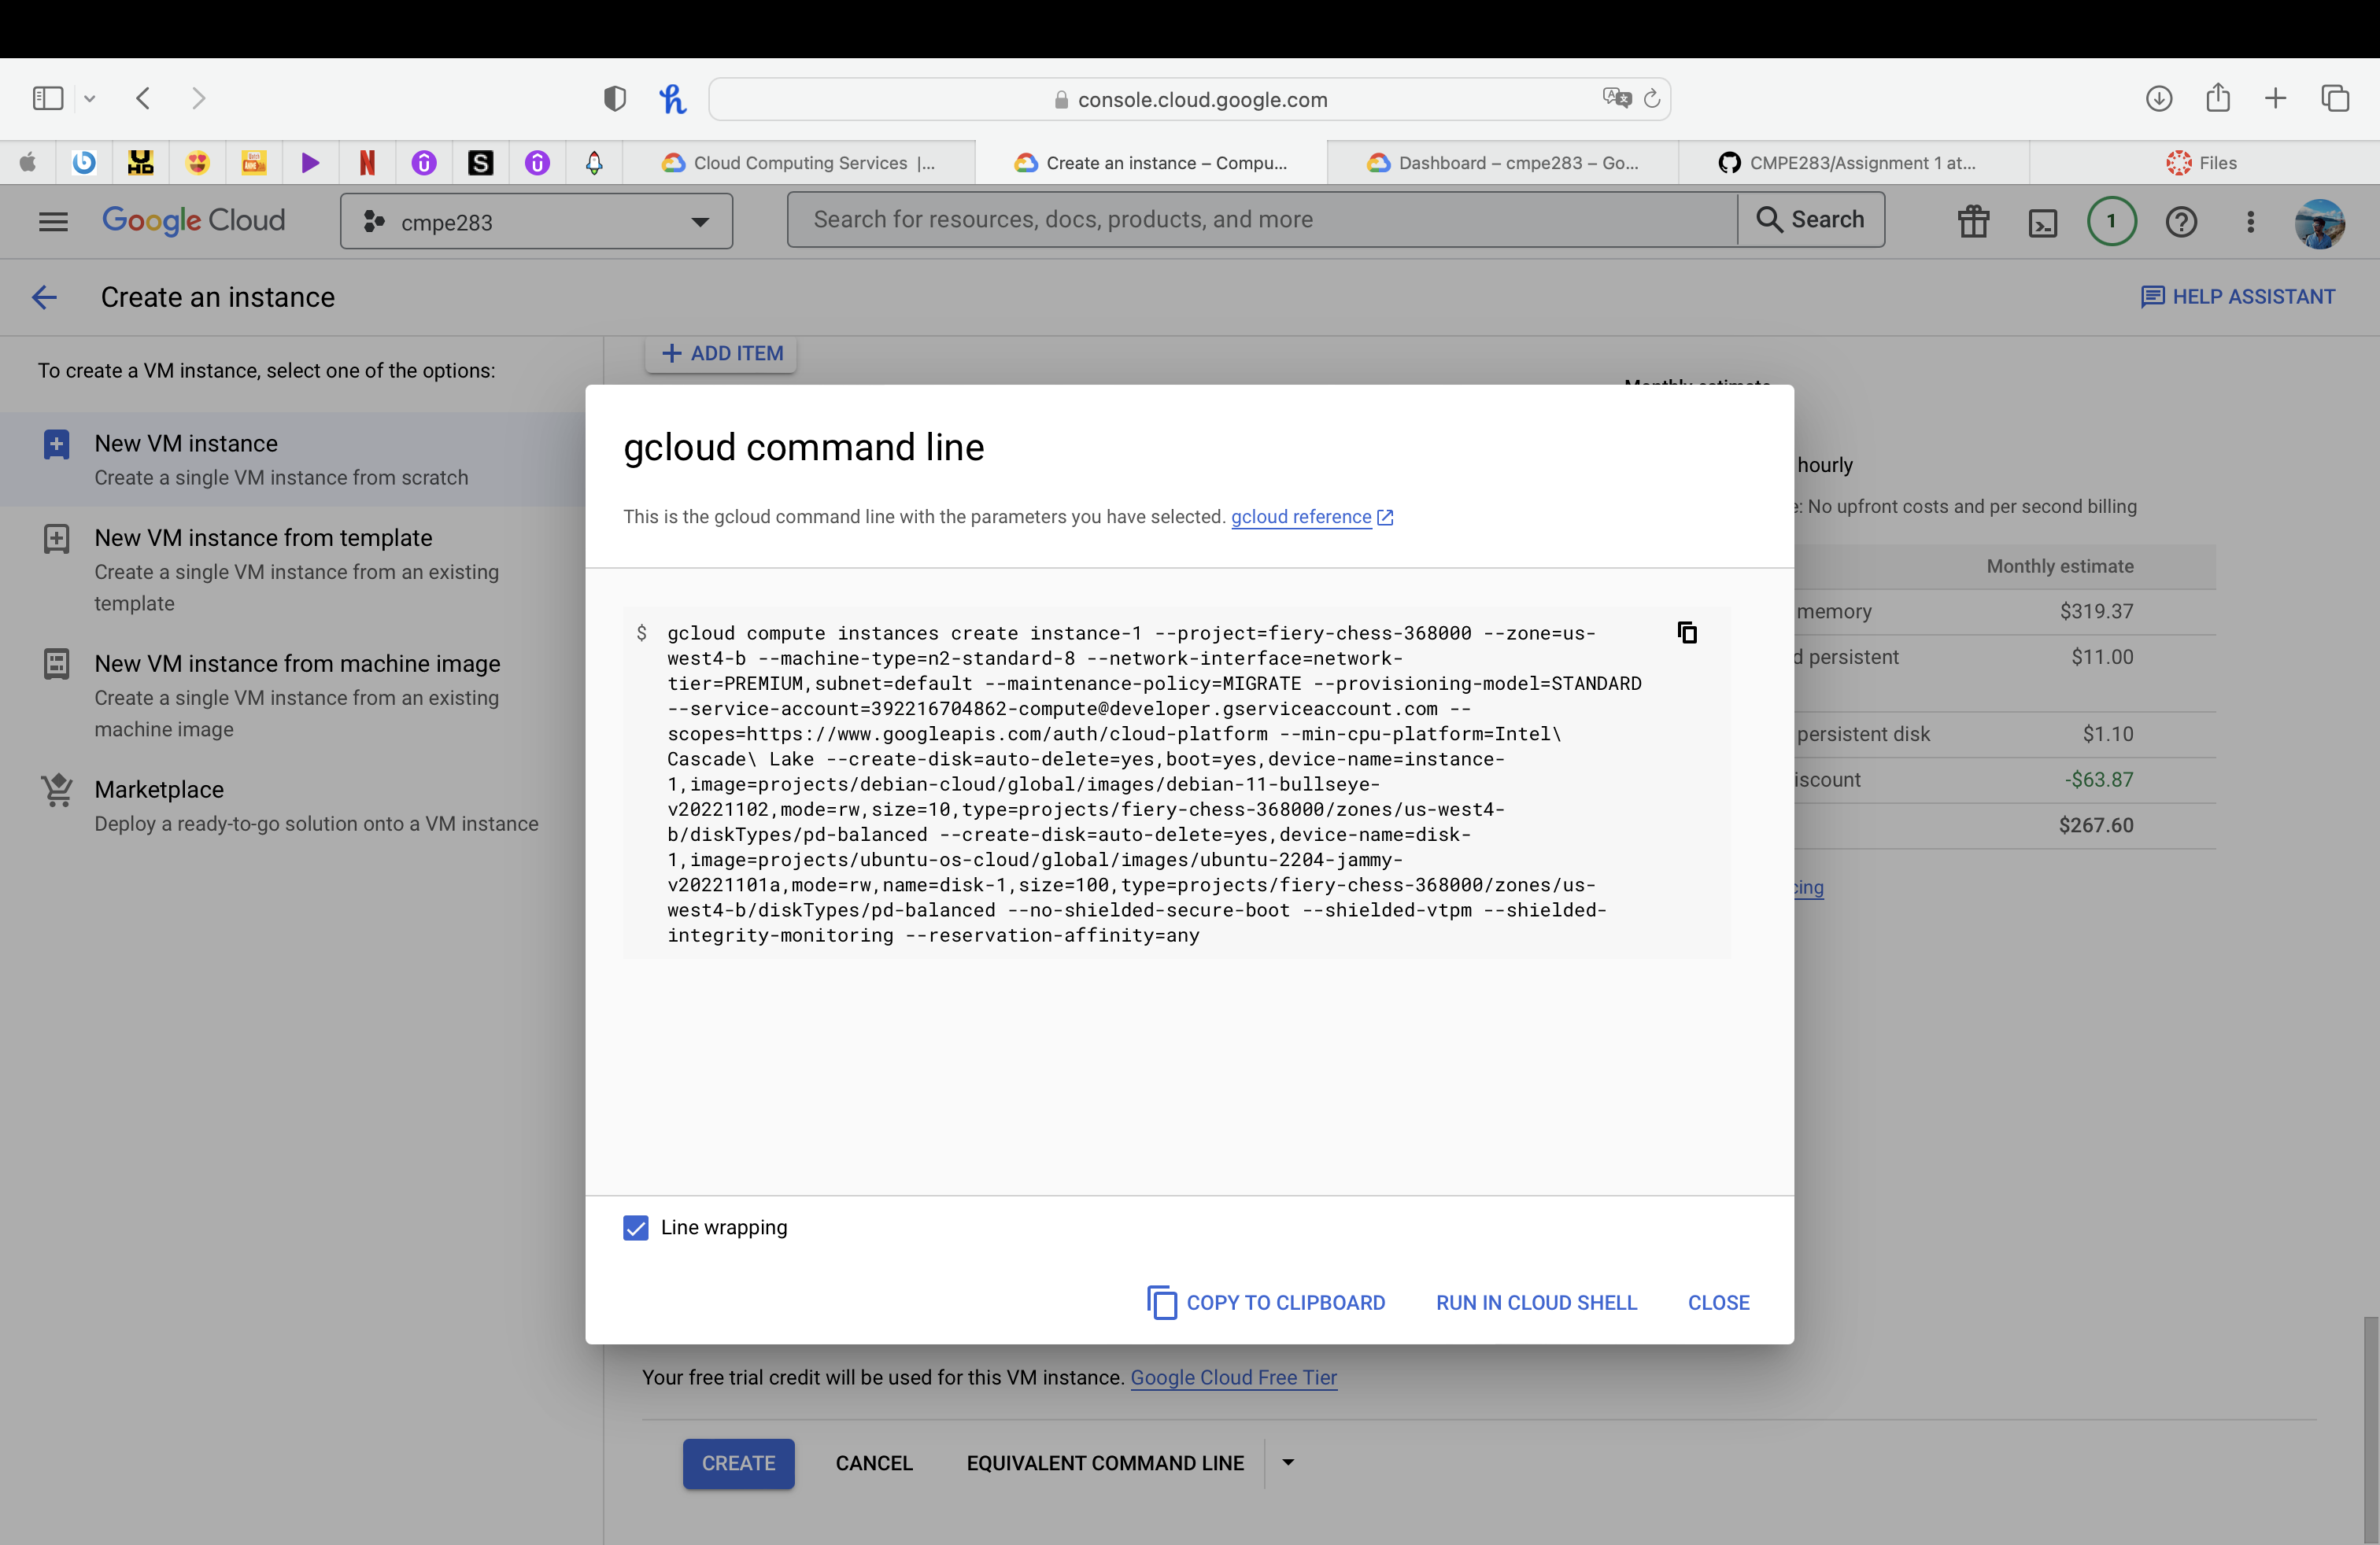Activate the Cloud Shell terminal icon

pyautogui.click(x=2043, y=221)
